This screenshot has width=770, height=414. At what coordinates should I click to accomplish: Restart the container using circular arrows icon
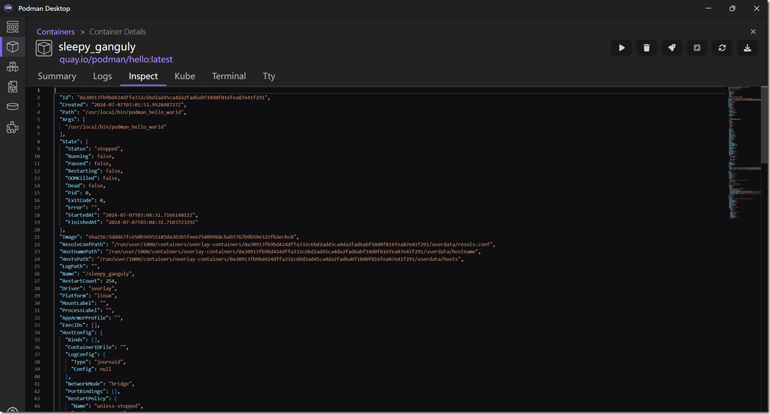tap(722, 48)
